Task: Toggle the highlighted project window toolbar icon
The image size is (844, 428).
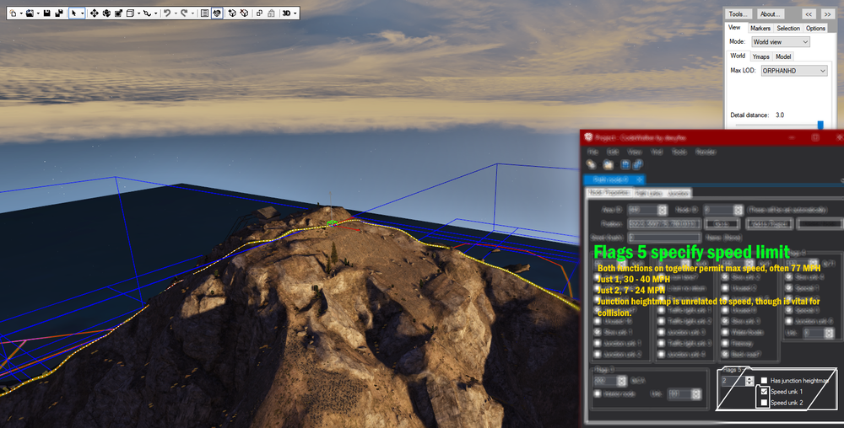Action: [x=217, y=13]
